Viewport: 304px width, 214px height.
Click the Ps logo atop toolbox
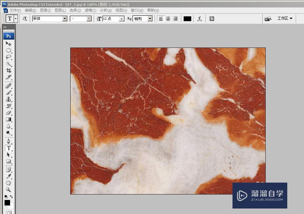click(9, 36)
